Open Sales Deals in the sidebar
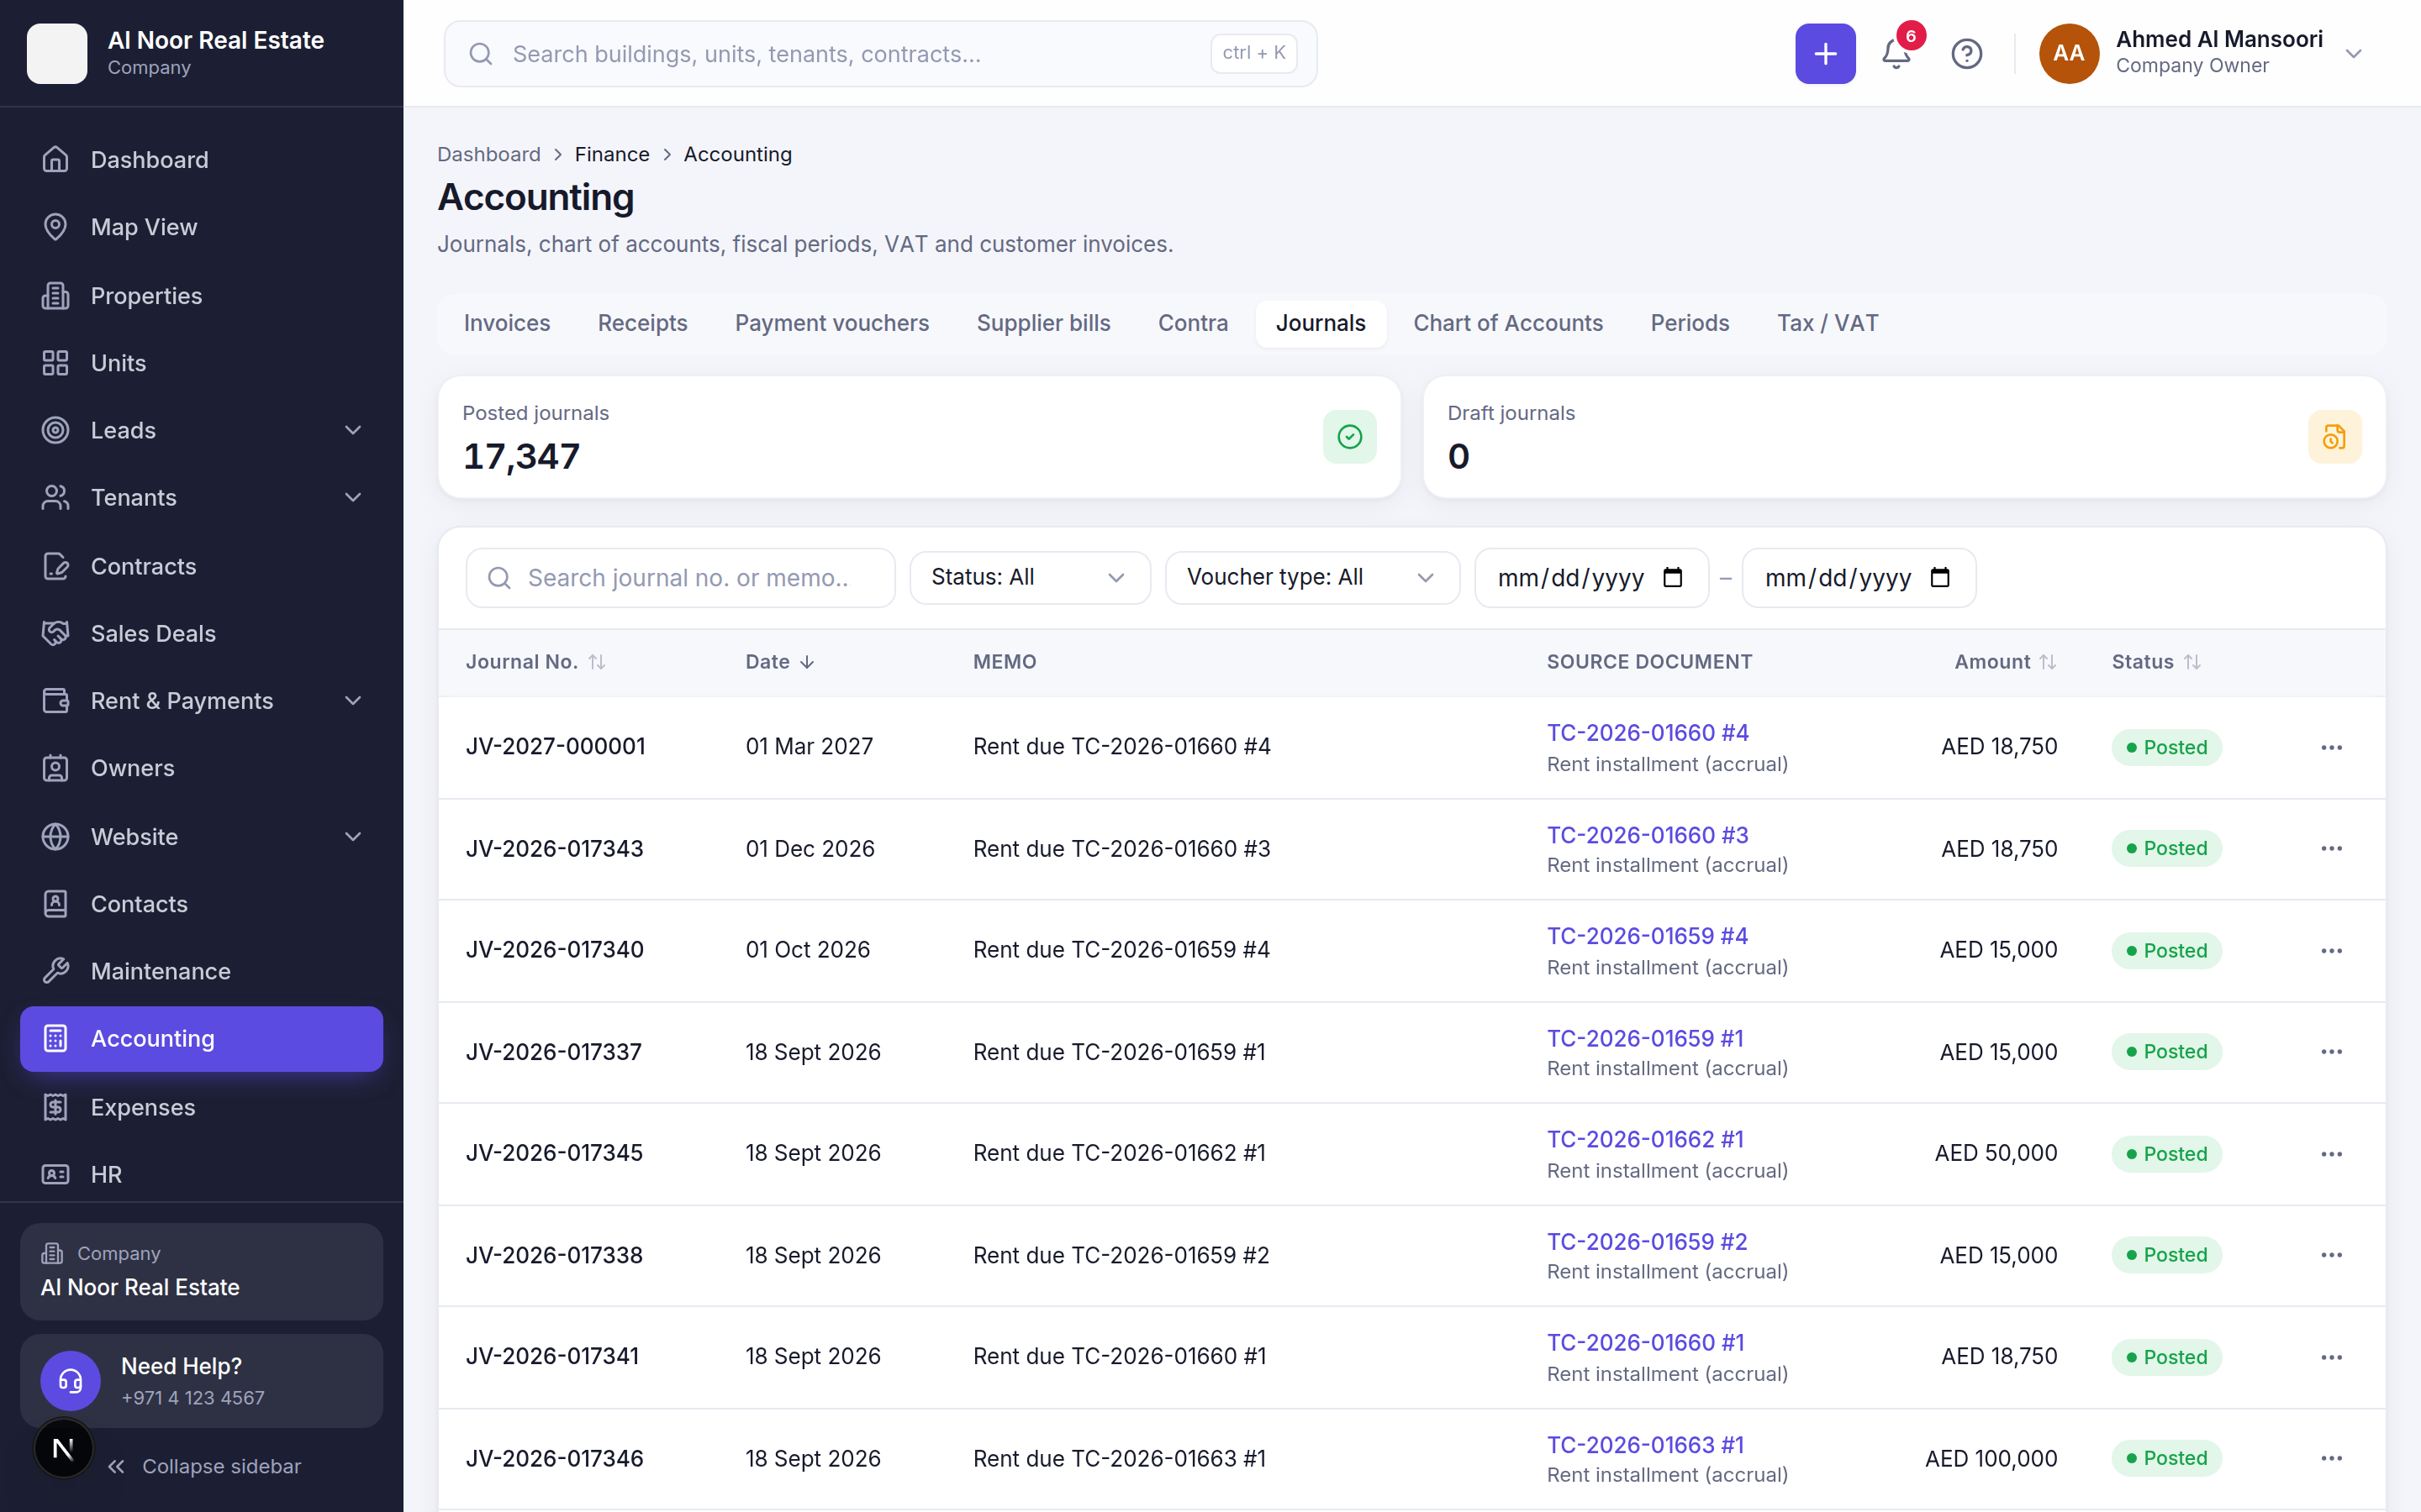 pyautogui.click(x=201, y=633)
